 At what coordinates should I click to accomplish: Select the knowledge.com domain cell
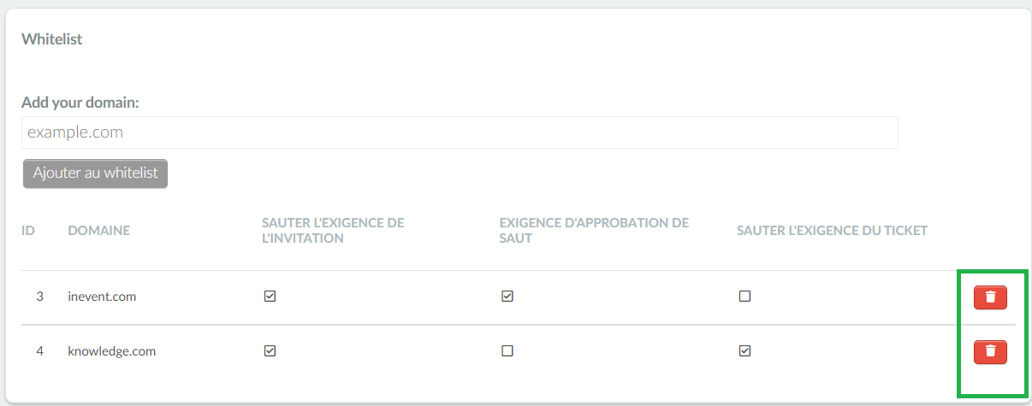click(112, 350)
